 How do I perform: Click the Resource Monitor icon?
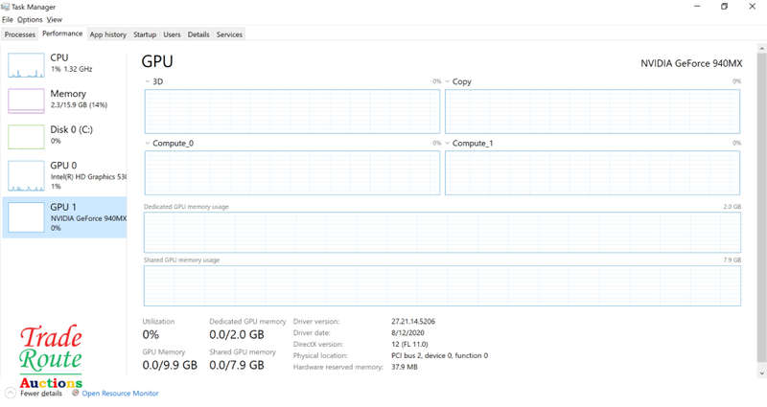click(76, 393)
